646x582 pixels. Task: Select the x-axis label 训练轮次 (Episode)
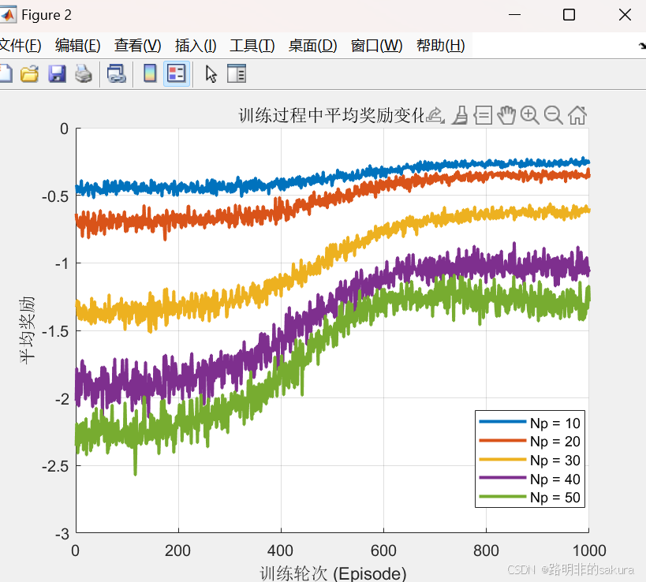(x=333, y=574)
